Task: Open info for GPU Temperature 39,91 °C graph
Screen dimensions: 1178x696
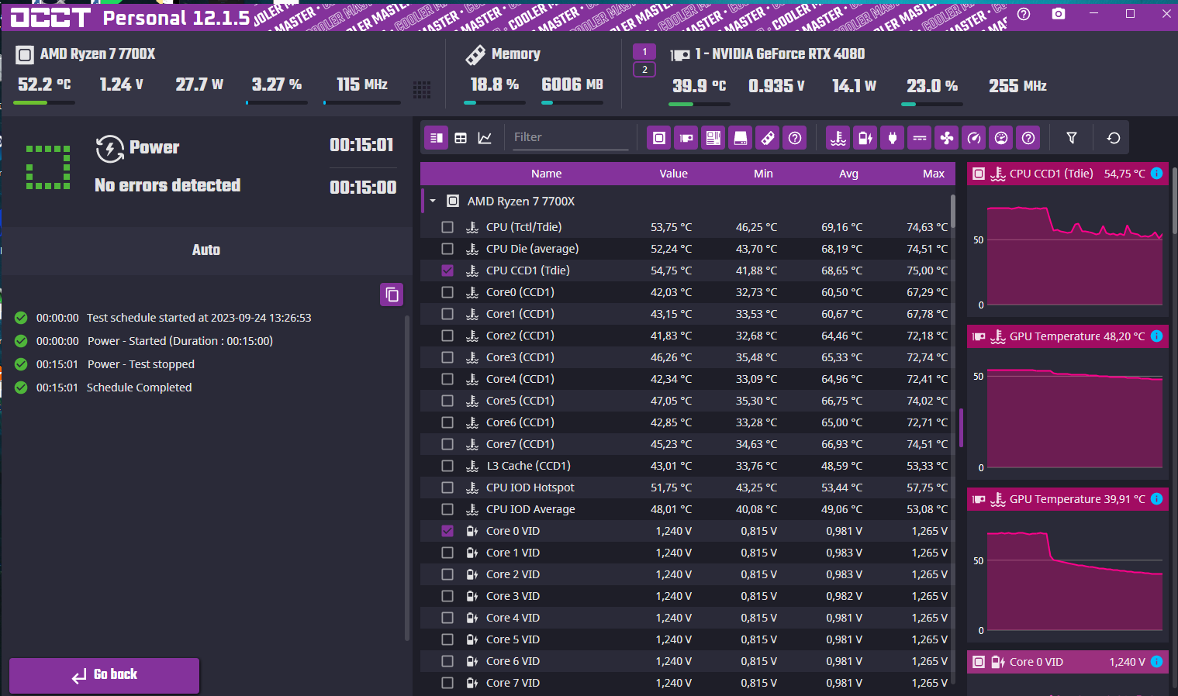Action: tap(1156, 499)
